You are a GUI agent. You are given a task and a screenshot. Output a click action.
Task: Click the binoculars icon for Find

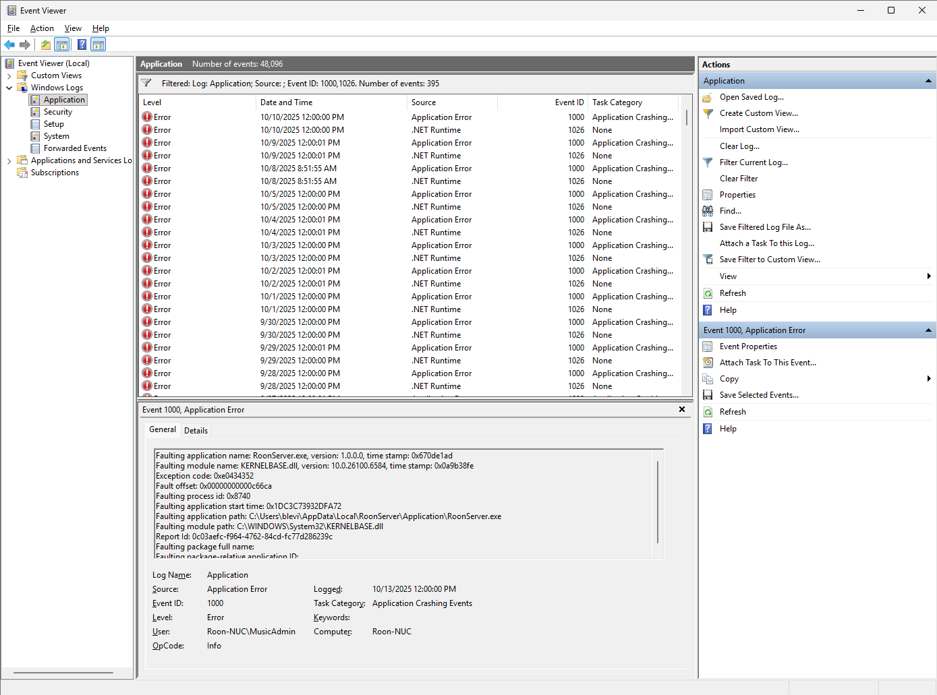tap(708, 211)
